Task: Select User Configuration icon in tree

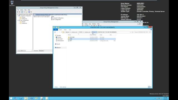Action: pyautogui.click(x=19, y=20)
